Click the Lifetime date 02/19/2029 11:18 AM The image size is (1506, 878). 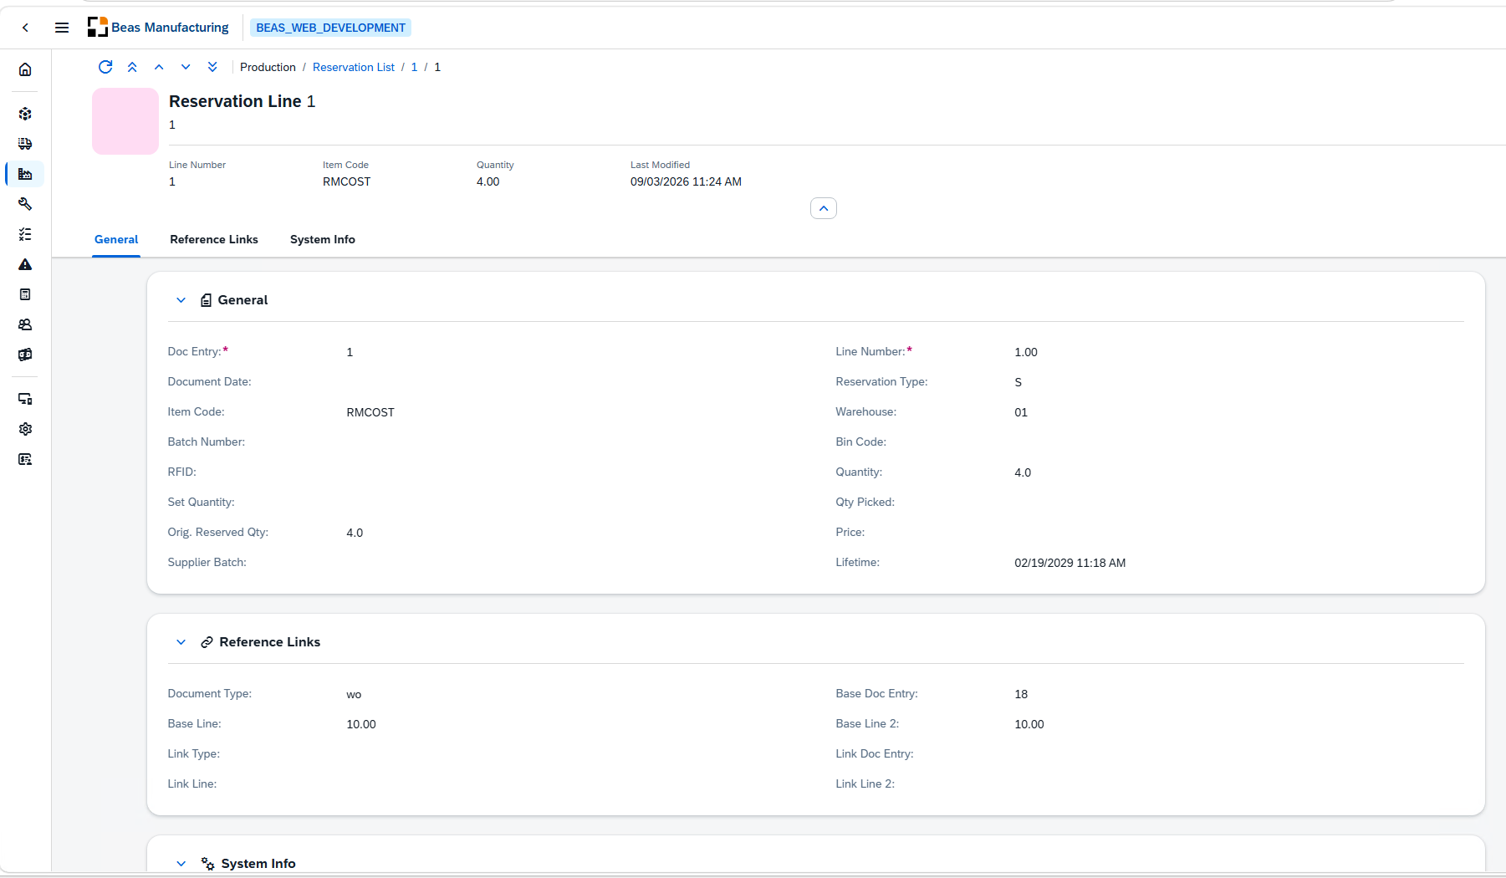coord(1070,563)
